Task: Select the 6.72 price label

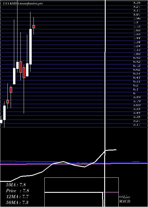Action: click(x=137, y=66)
